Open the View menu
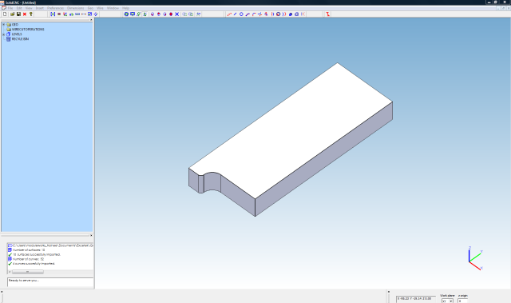The height and width of the screenshot is (303, 511). pos(29,8)
